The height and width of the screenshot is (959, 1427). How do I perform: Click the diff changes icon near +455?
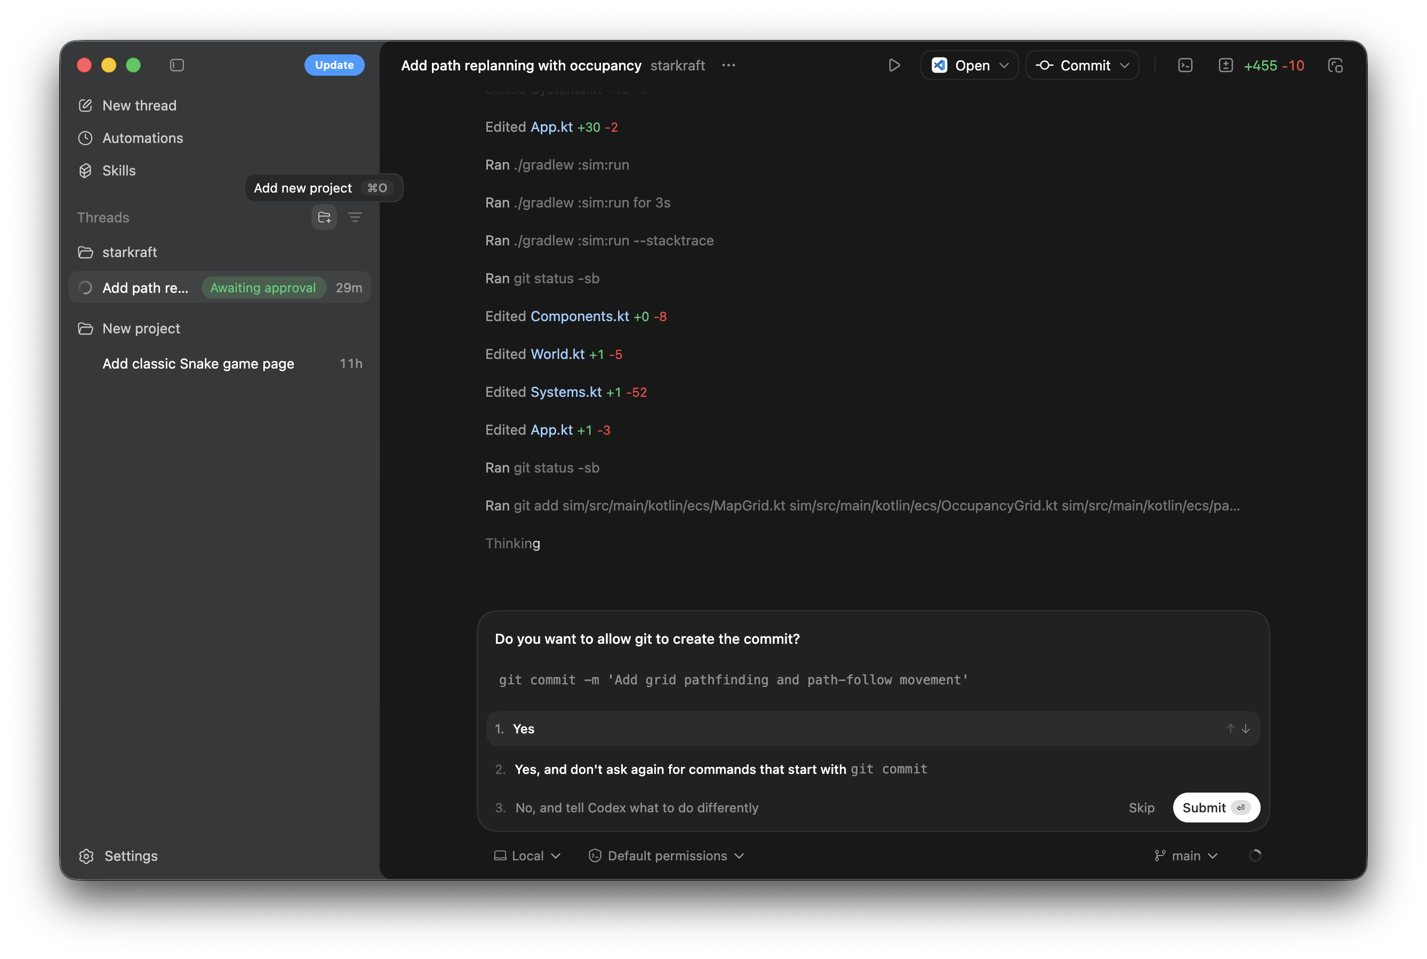pos(1226,65)
